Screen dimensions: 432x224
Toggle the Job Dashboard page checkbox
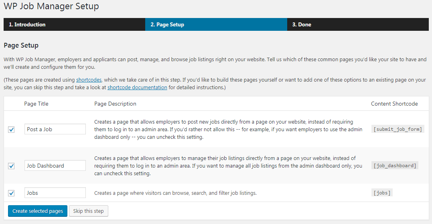pyautogui.click(x=11, y=166)
